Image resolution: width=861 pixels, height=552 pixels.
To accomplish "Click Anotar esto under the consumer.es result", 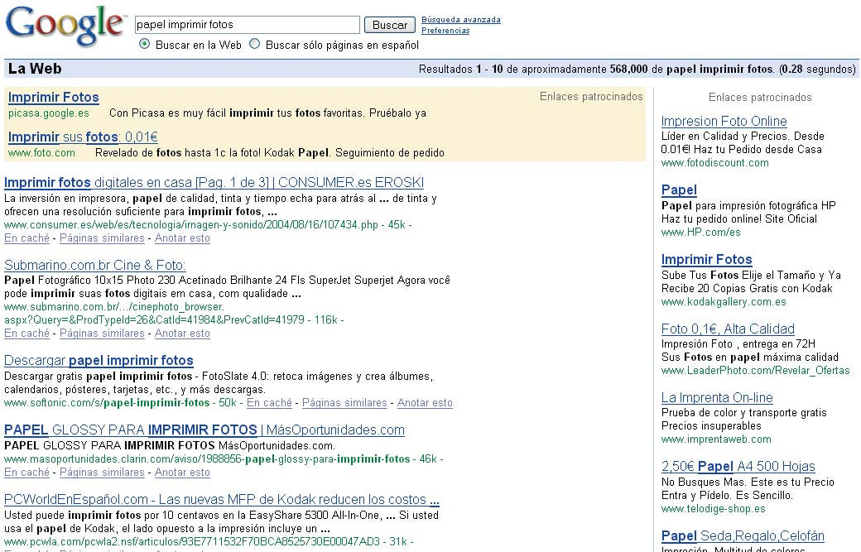I will [x=182, y=238].
